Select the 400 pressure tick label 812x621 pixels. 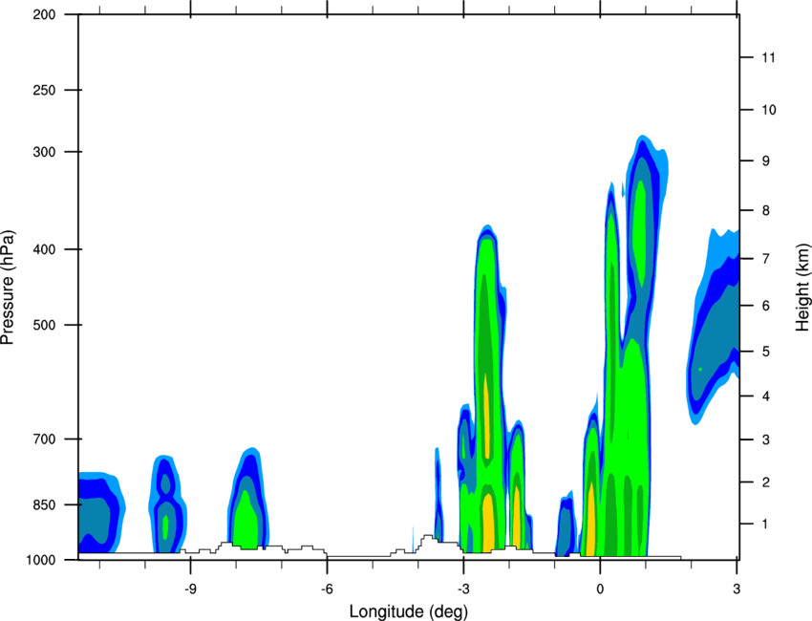click(x=44, y=249)
